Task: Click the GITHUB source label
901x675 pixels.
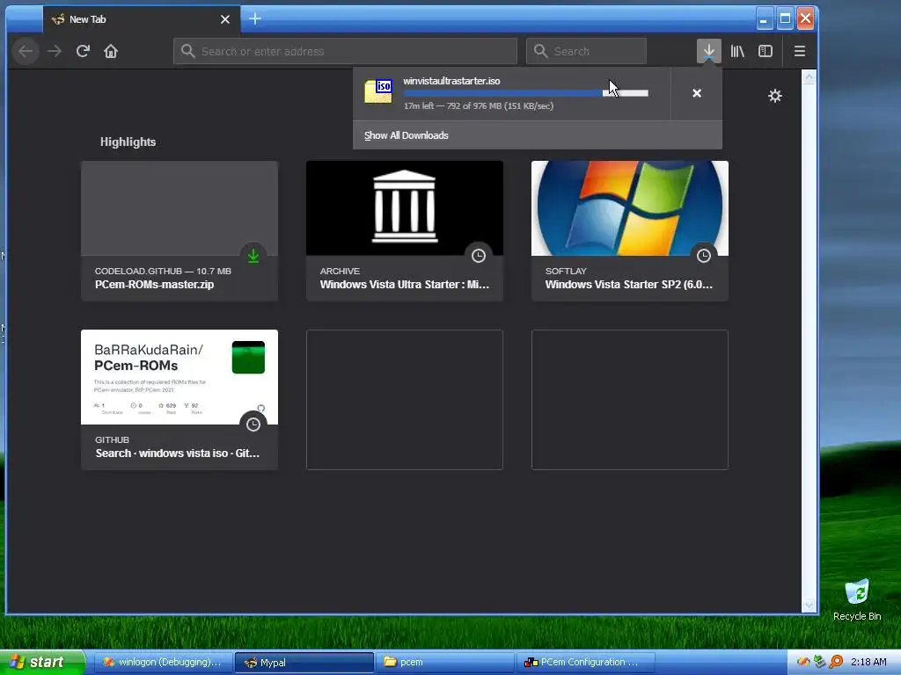Action: (112, 439)
